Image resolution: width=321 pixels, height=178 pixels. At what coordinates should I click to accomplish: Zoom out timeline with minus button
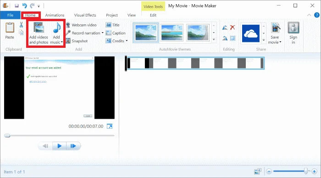pyautogui.click(x=269, y=171)
